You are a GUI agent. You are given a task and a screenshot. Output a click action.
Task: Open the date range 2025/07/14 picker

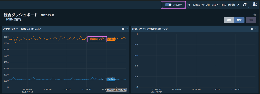tap(213, 5)
